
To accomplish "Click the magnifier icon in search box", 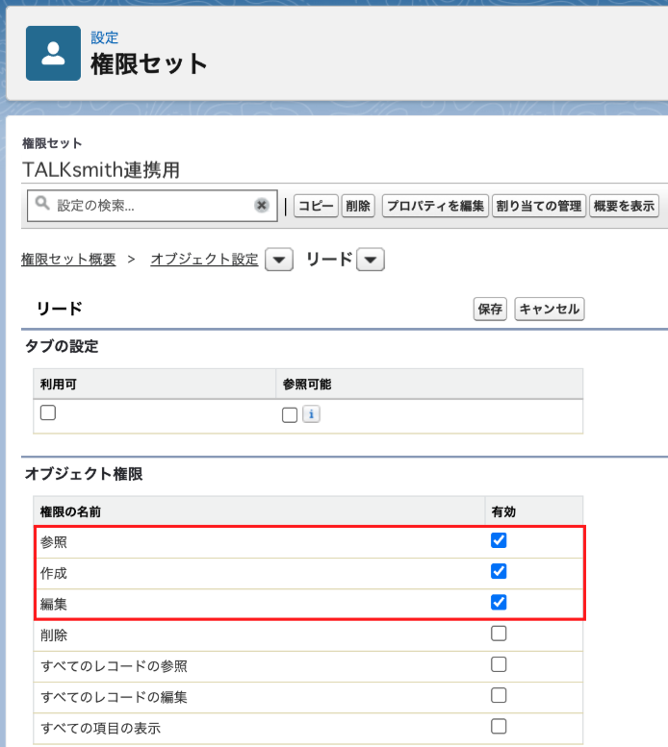I will click(42, 204).
